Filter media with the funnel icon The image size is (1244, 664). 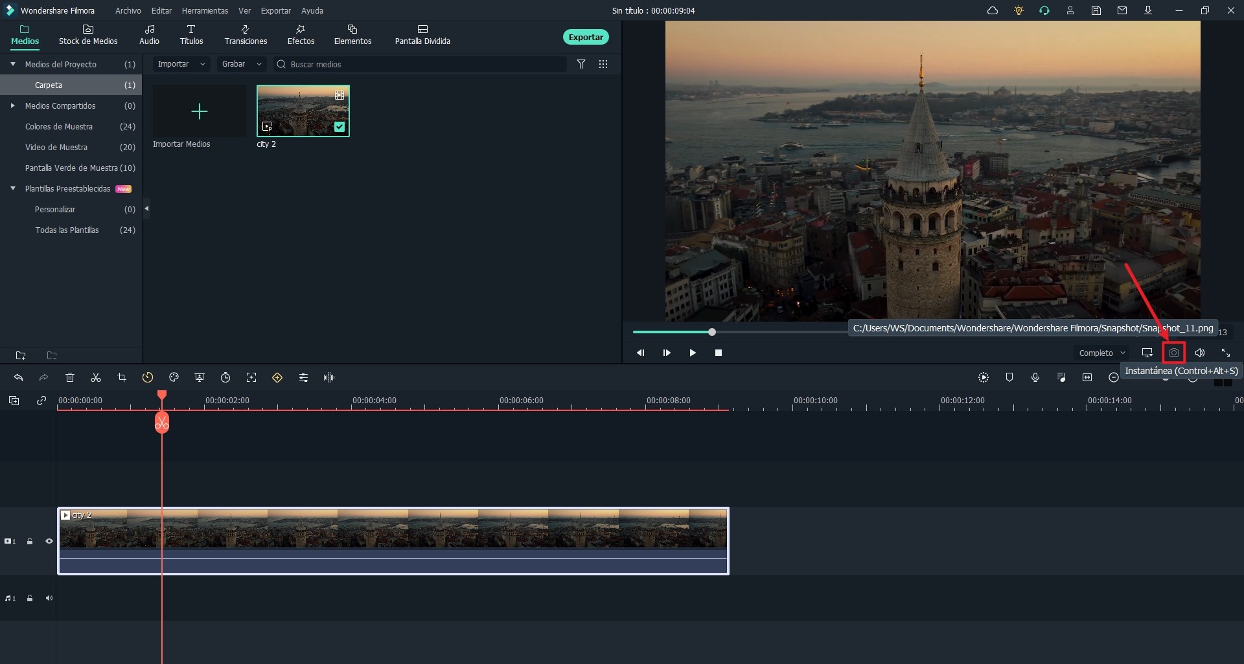pos(581,64)
